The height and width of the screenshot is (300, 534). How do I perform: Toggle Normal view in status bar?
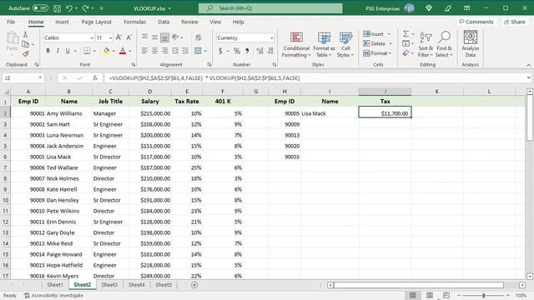point(413,295)
